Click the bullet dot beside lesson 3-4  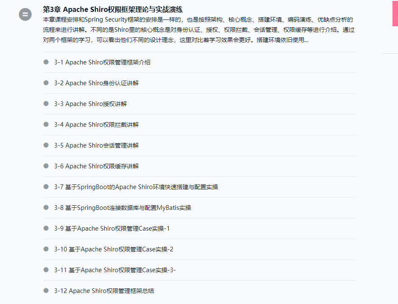pyautogui.click(x=46, y=125)
